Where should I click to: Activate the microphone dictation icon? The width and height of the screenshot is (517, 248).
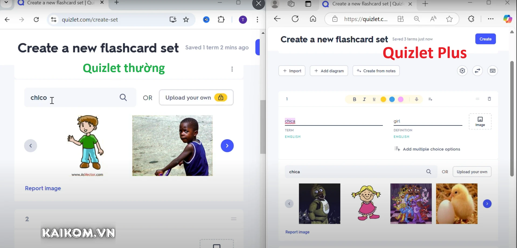coord(417,99)
